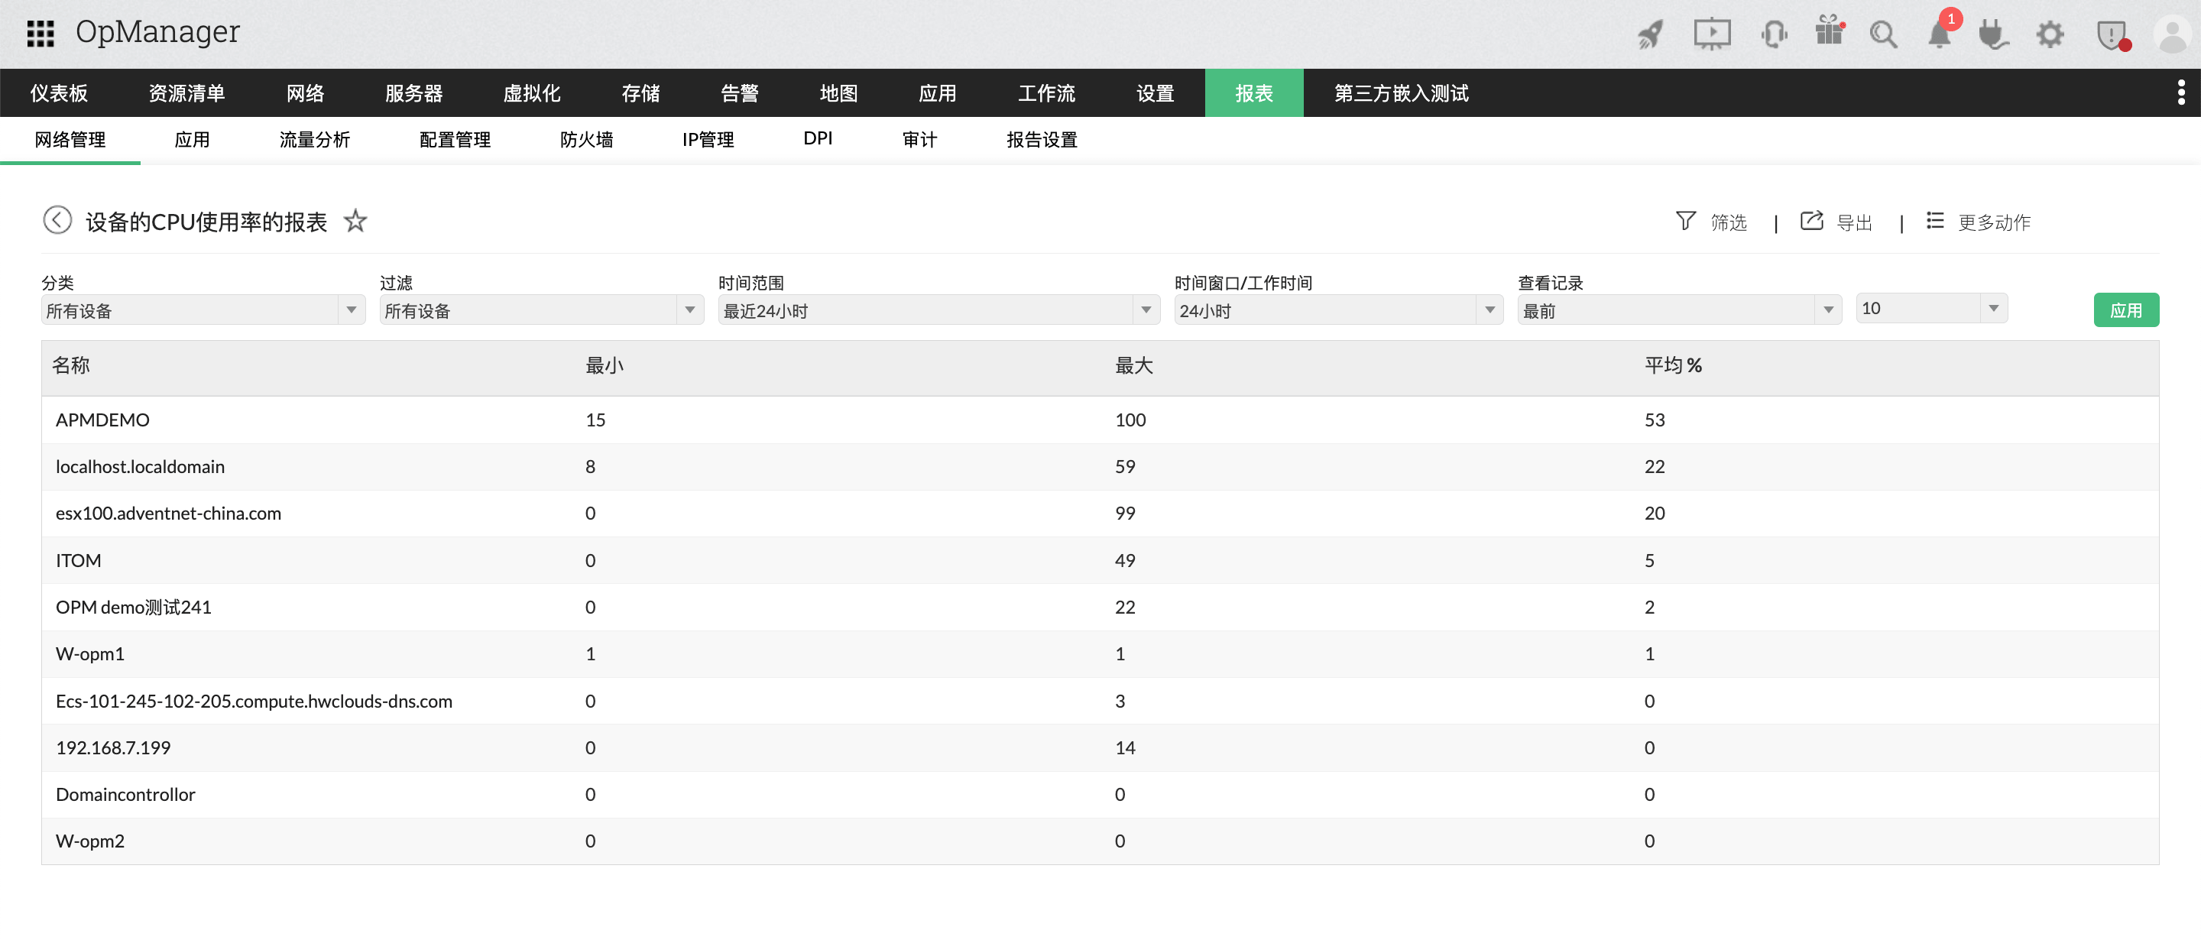This screenshot has height=940, width=2201.
Task: Open the search icon in top bar
Action: coord(1883,34)
